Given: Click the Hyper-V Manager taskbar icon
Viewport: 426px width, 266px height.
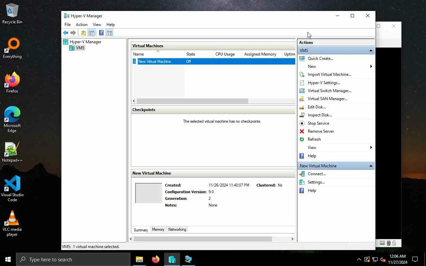Looking at the screenshot, I should point(172,259).
